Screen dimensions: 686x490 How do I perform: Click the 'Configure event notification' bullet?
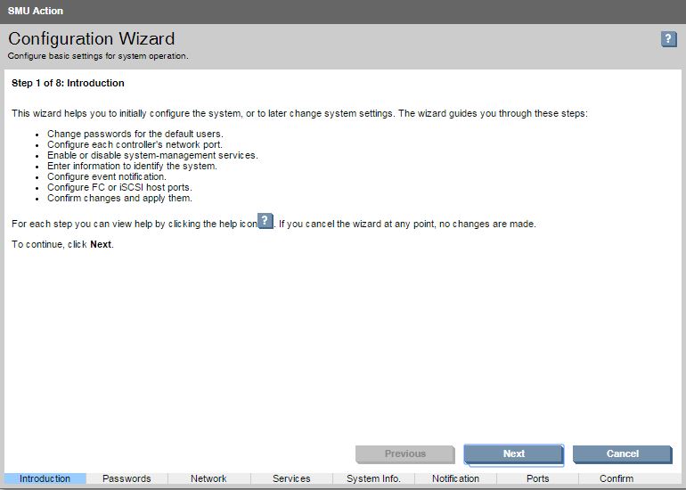coord(107,176)
